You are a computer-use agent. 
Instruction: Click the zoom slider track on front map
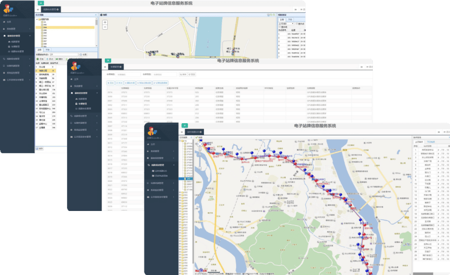(200, 159)
